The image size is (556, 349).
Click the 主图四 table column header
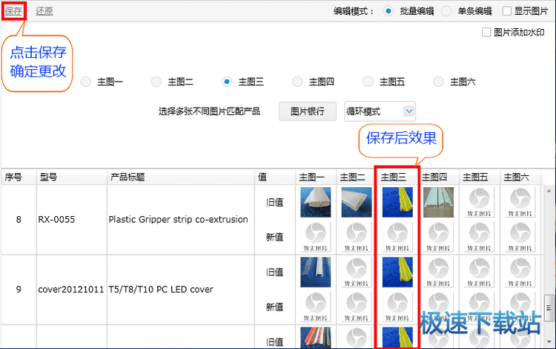pos(438,177)
